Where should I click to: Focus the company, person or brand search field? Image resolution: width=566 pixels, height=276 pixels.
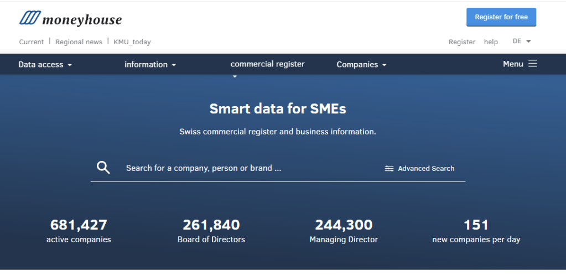pyautogui.click(x=249, y=168)
